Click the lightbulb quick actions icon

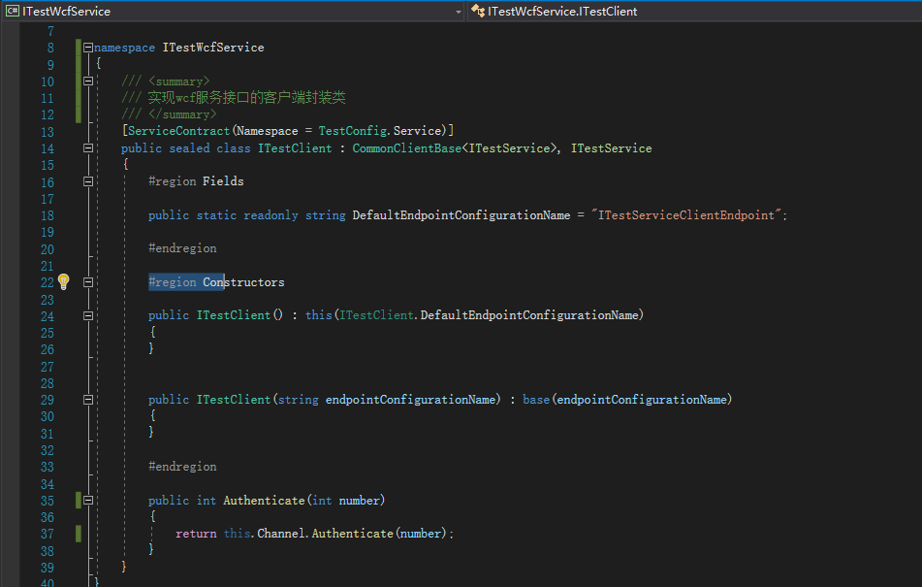64,281
